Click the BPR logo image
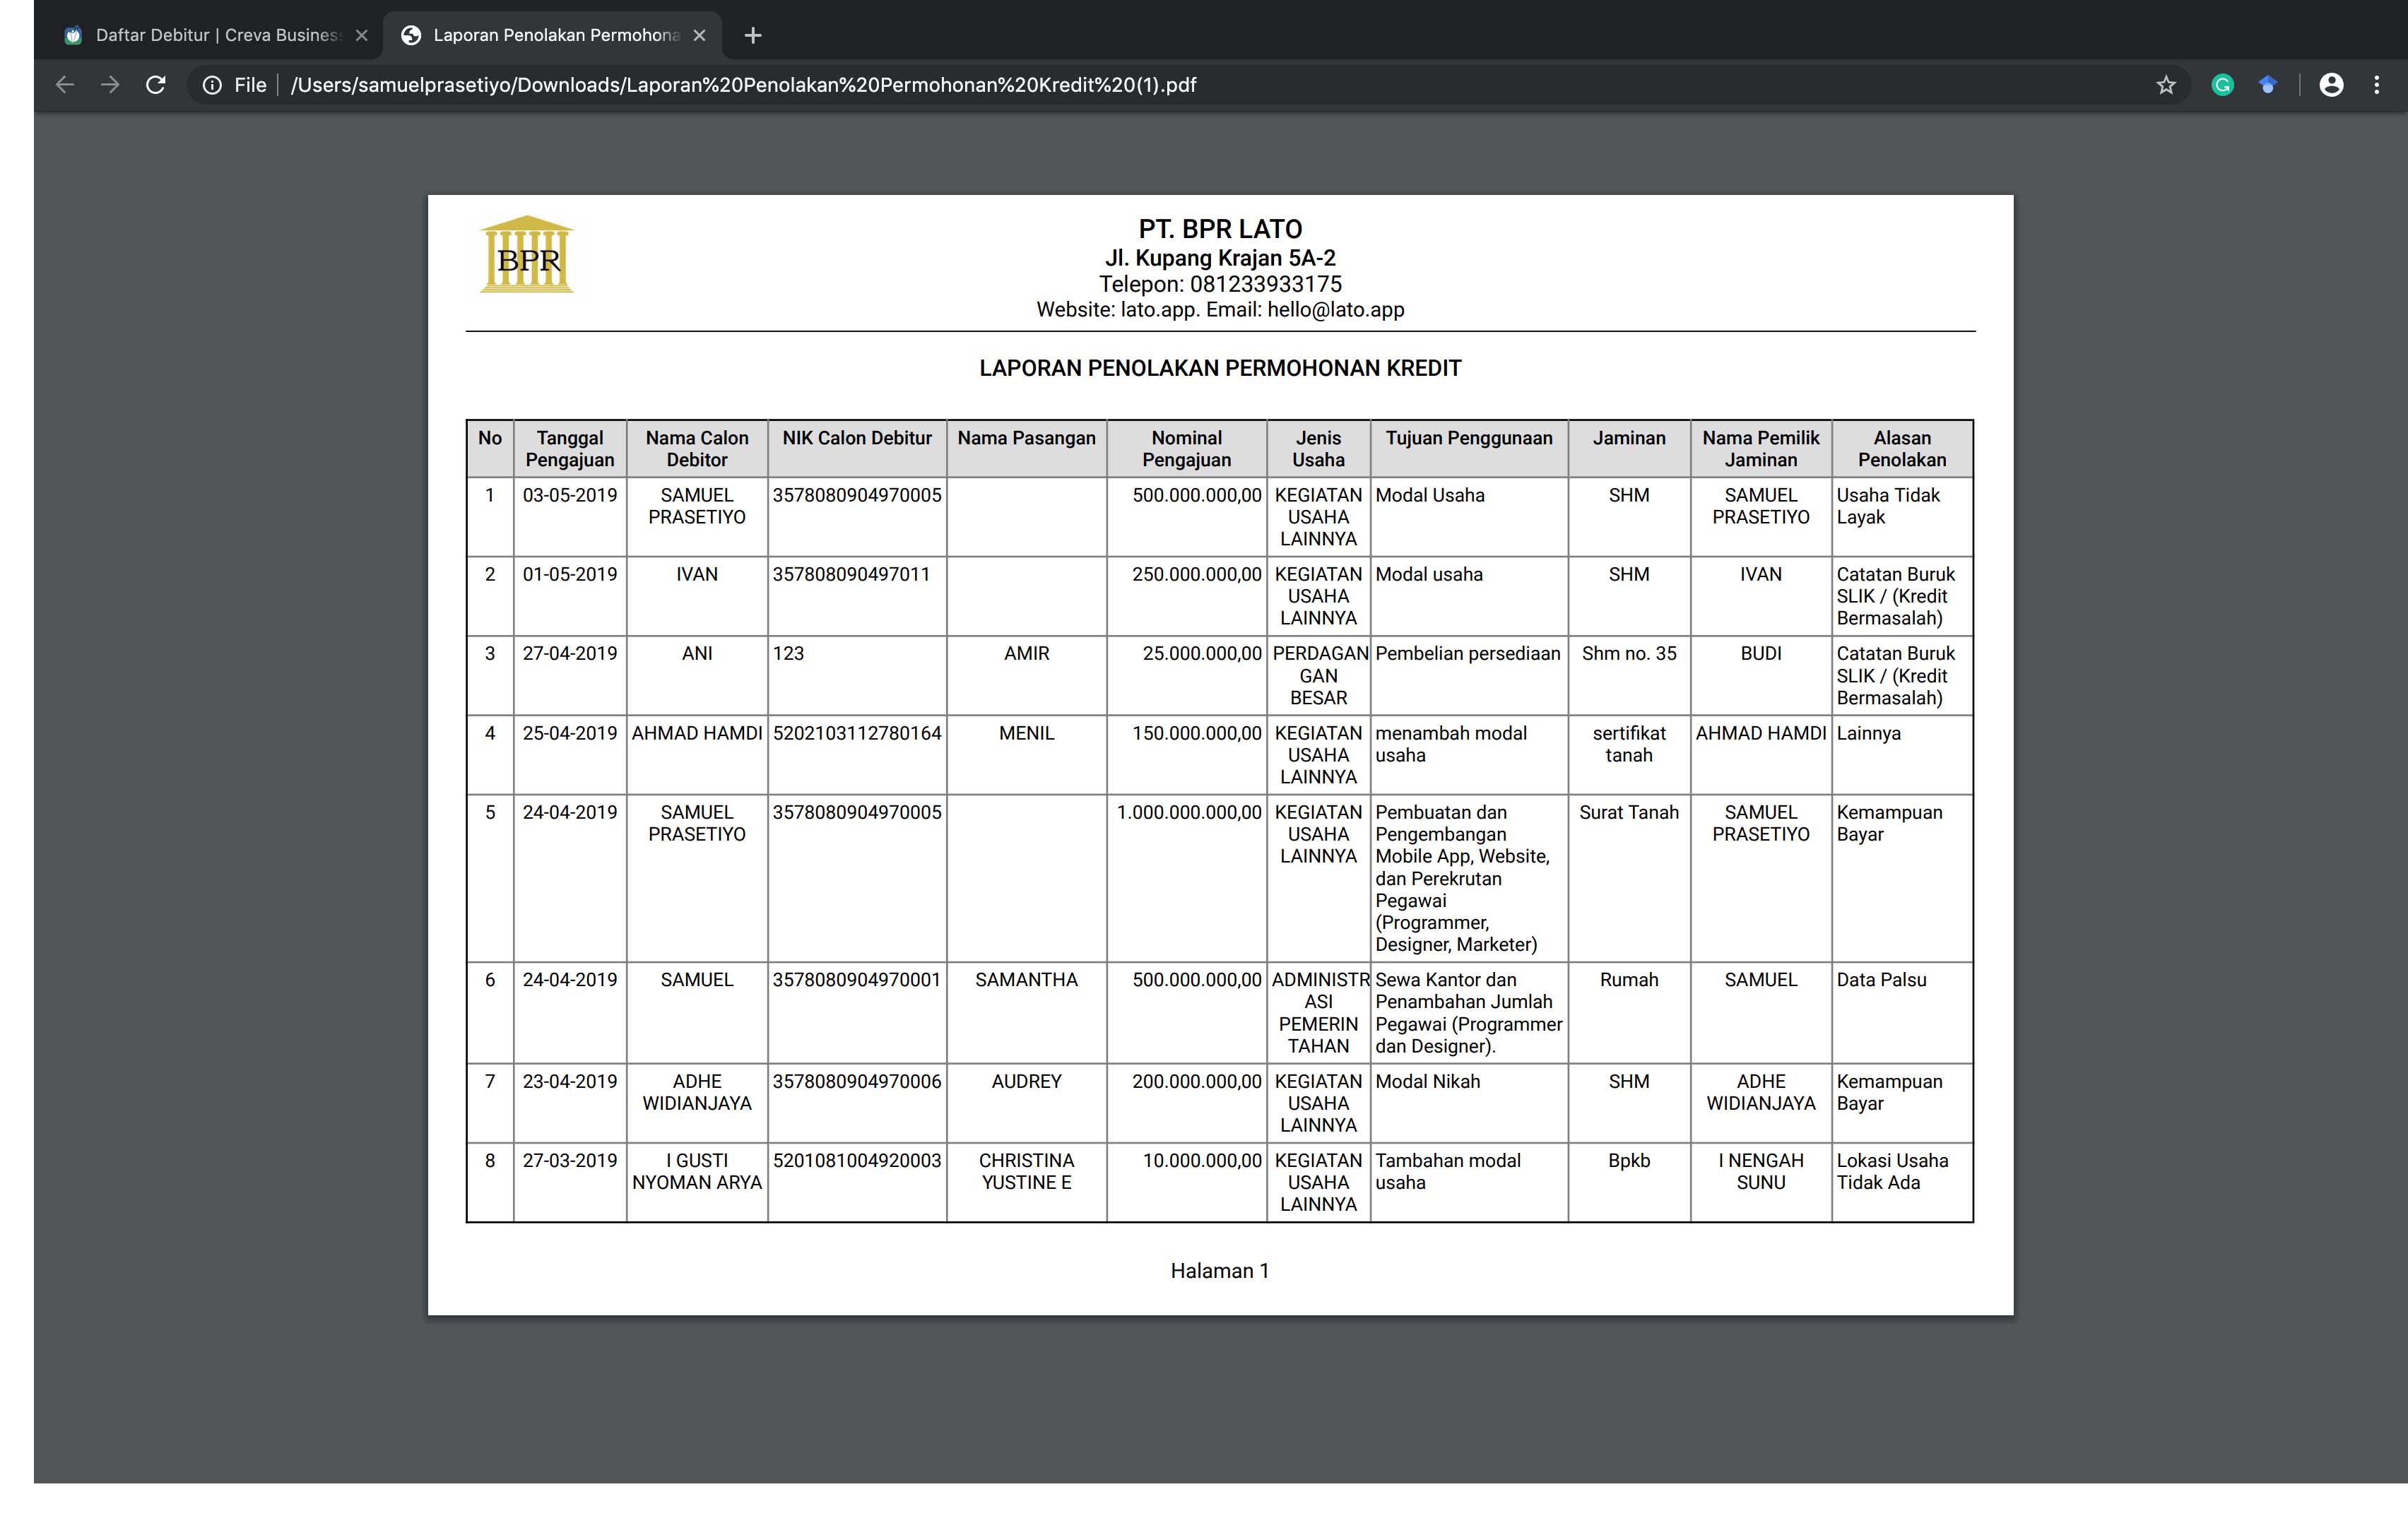The width and height of the screenshot is (2408, 1523). (527, 254)
